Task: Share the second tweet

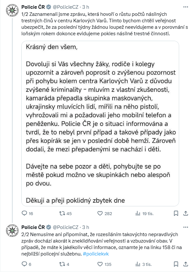Action: click(185, 264)
